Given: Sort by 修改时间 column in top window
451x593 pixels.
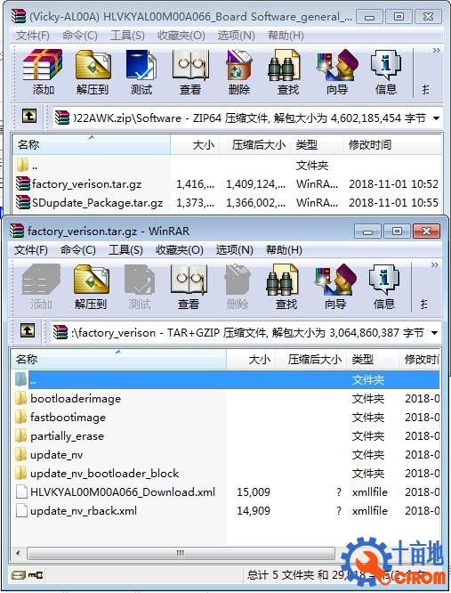Looking at the screenshot, I should coord(391,145).
